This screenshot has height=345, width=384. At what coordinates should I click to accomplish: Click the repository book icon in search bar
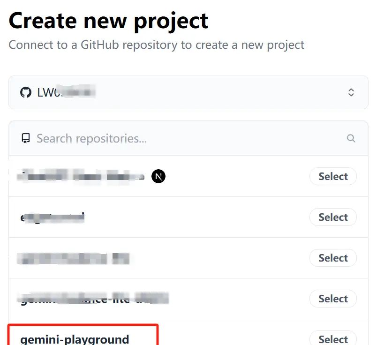click(26, 138)
